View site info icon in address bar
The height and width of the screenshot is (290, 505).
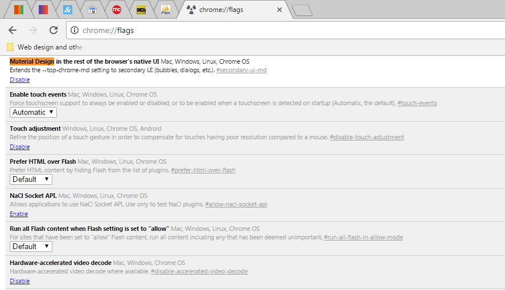(75, 30)
